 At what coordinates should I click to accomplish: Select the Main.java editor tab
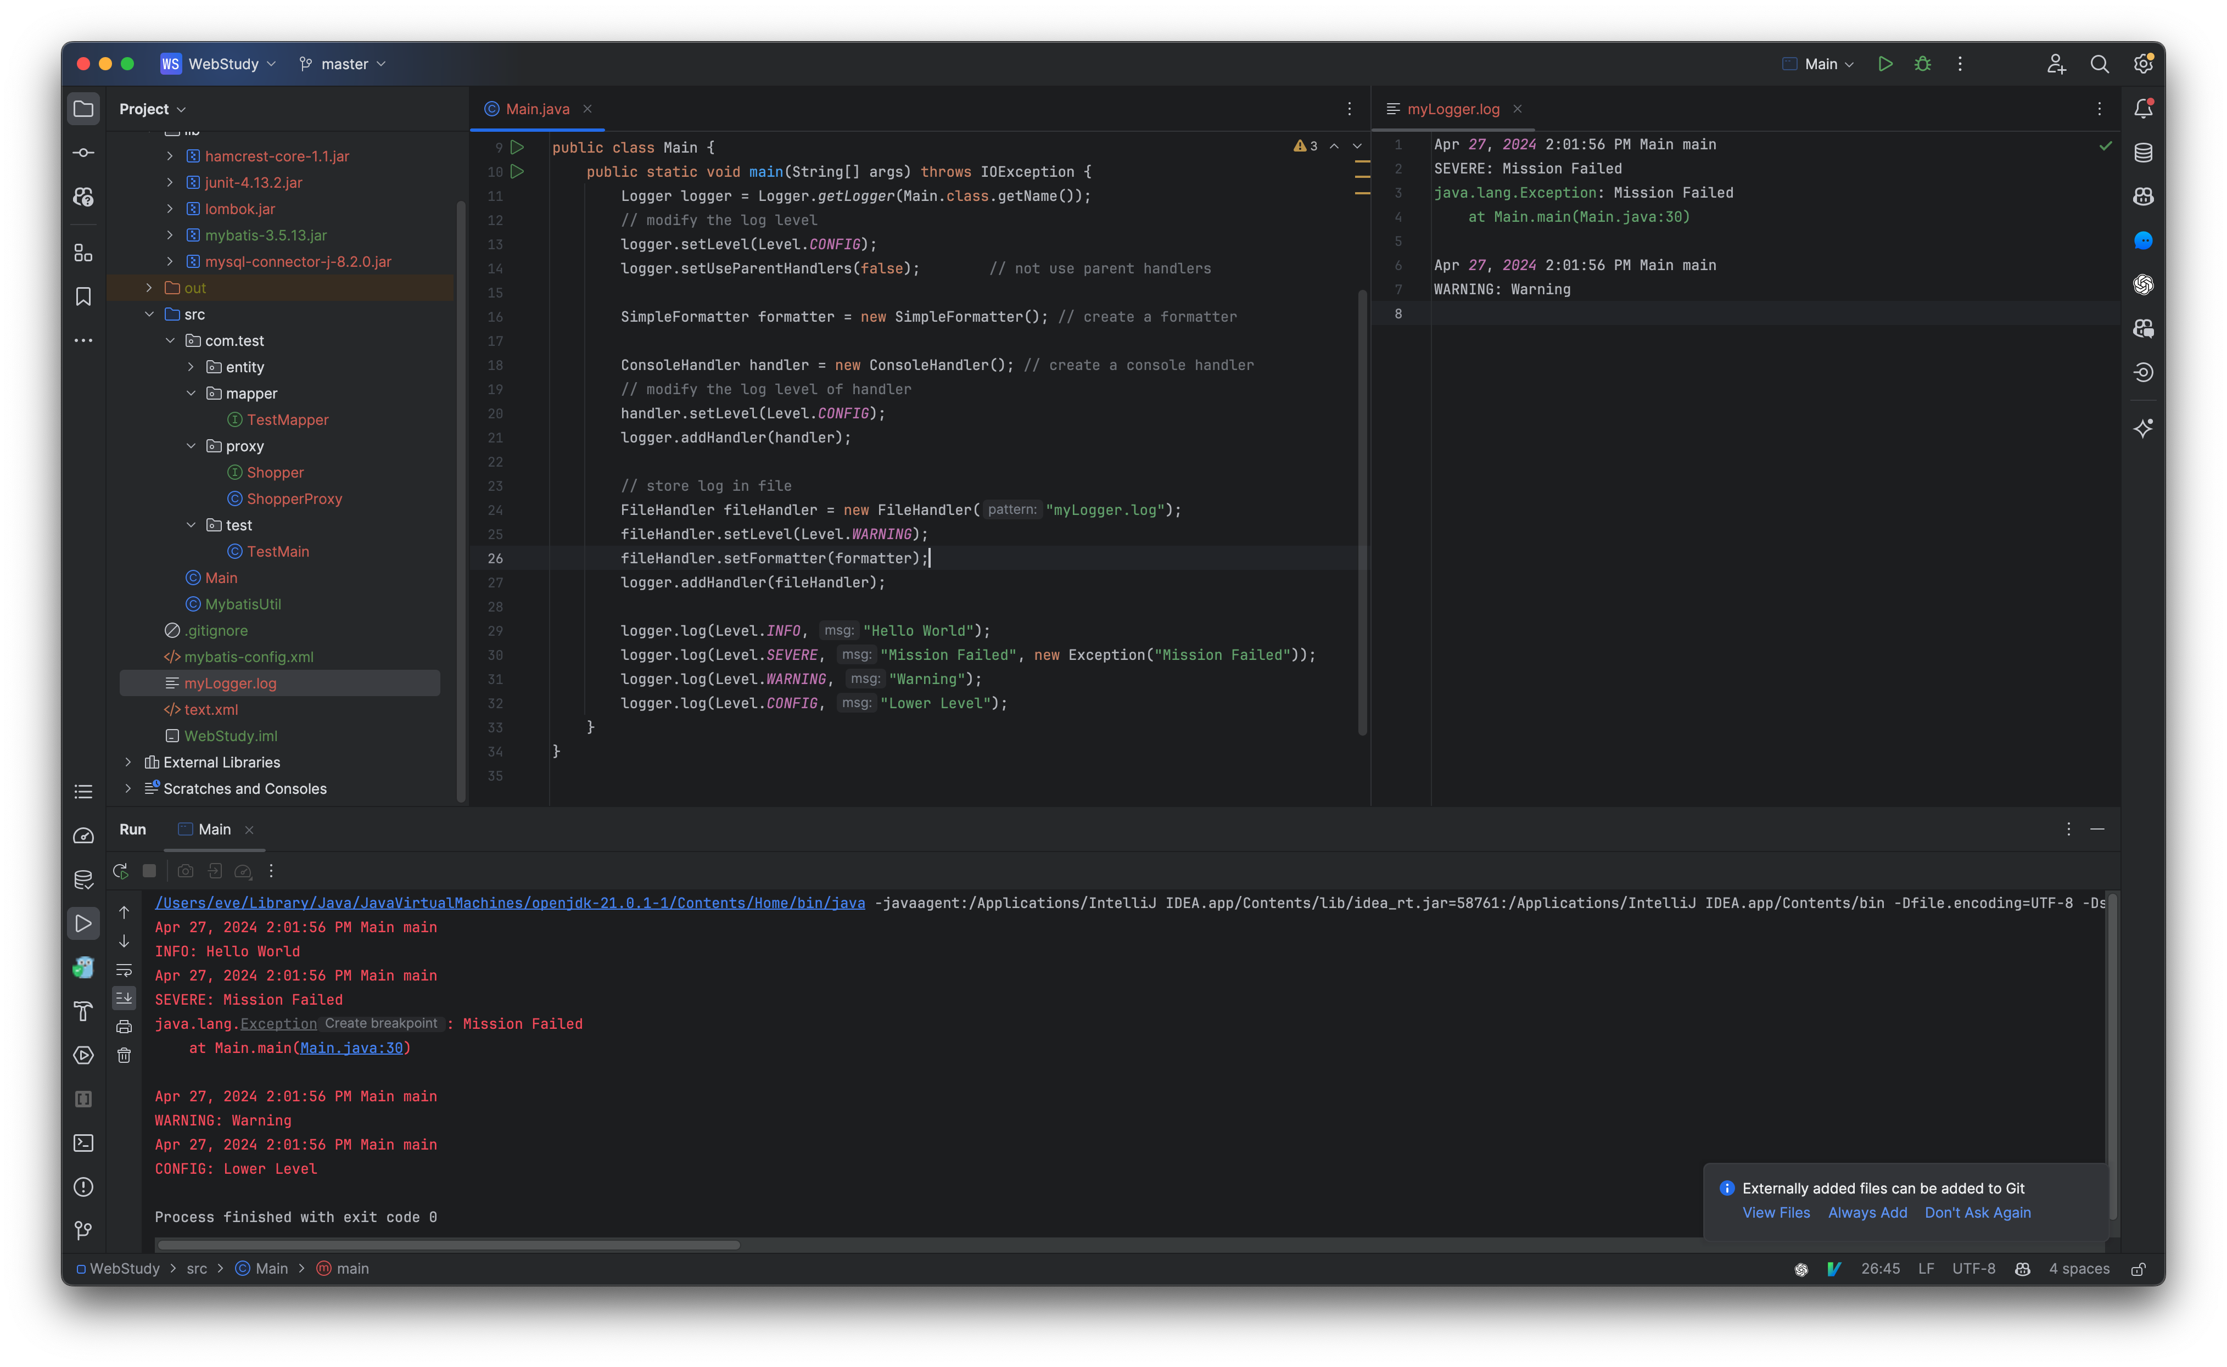pyautogui.click(x=537, y=109)
